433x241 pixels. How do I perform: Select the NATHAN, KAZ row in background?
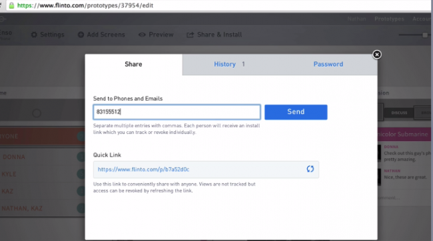click(x=43, y=208)
